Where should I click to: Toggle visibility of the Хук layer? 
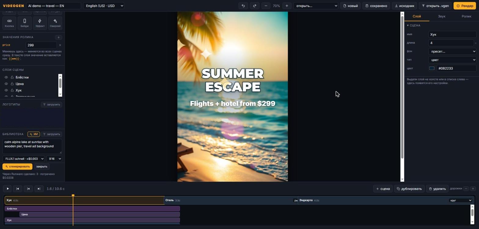coord(6,90)
